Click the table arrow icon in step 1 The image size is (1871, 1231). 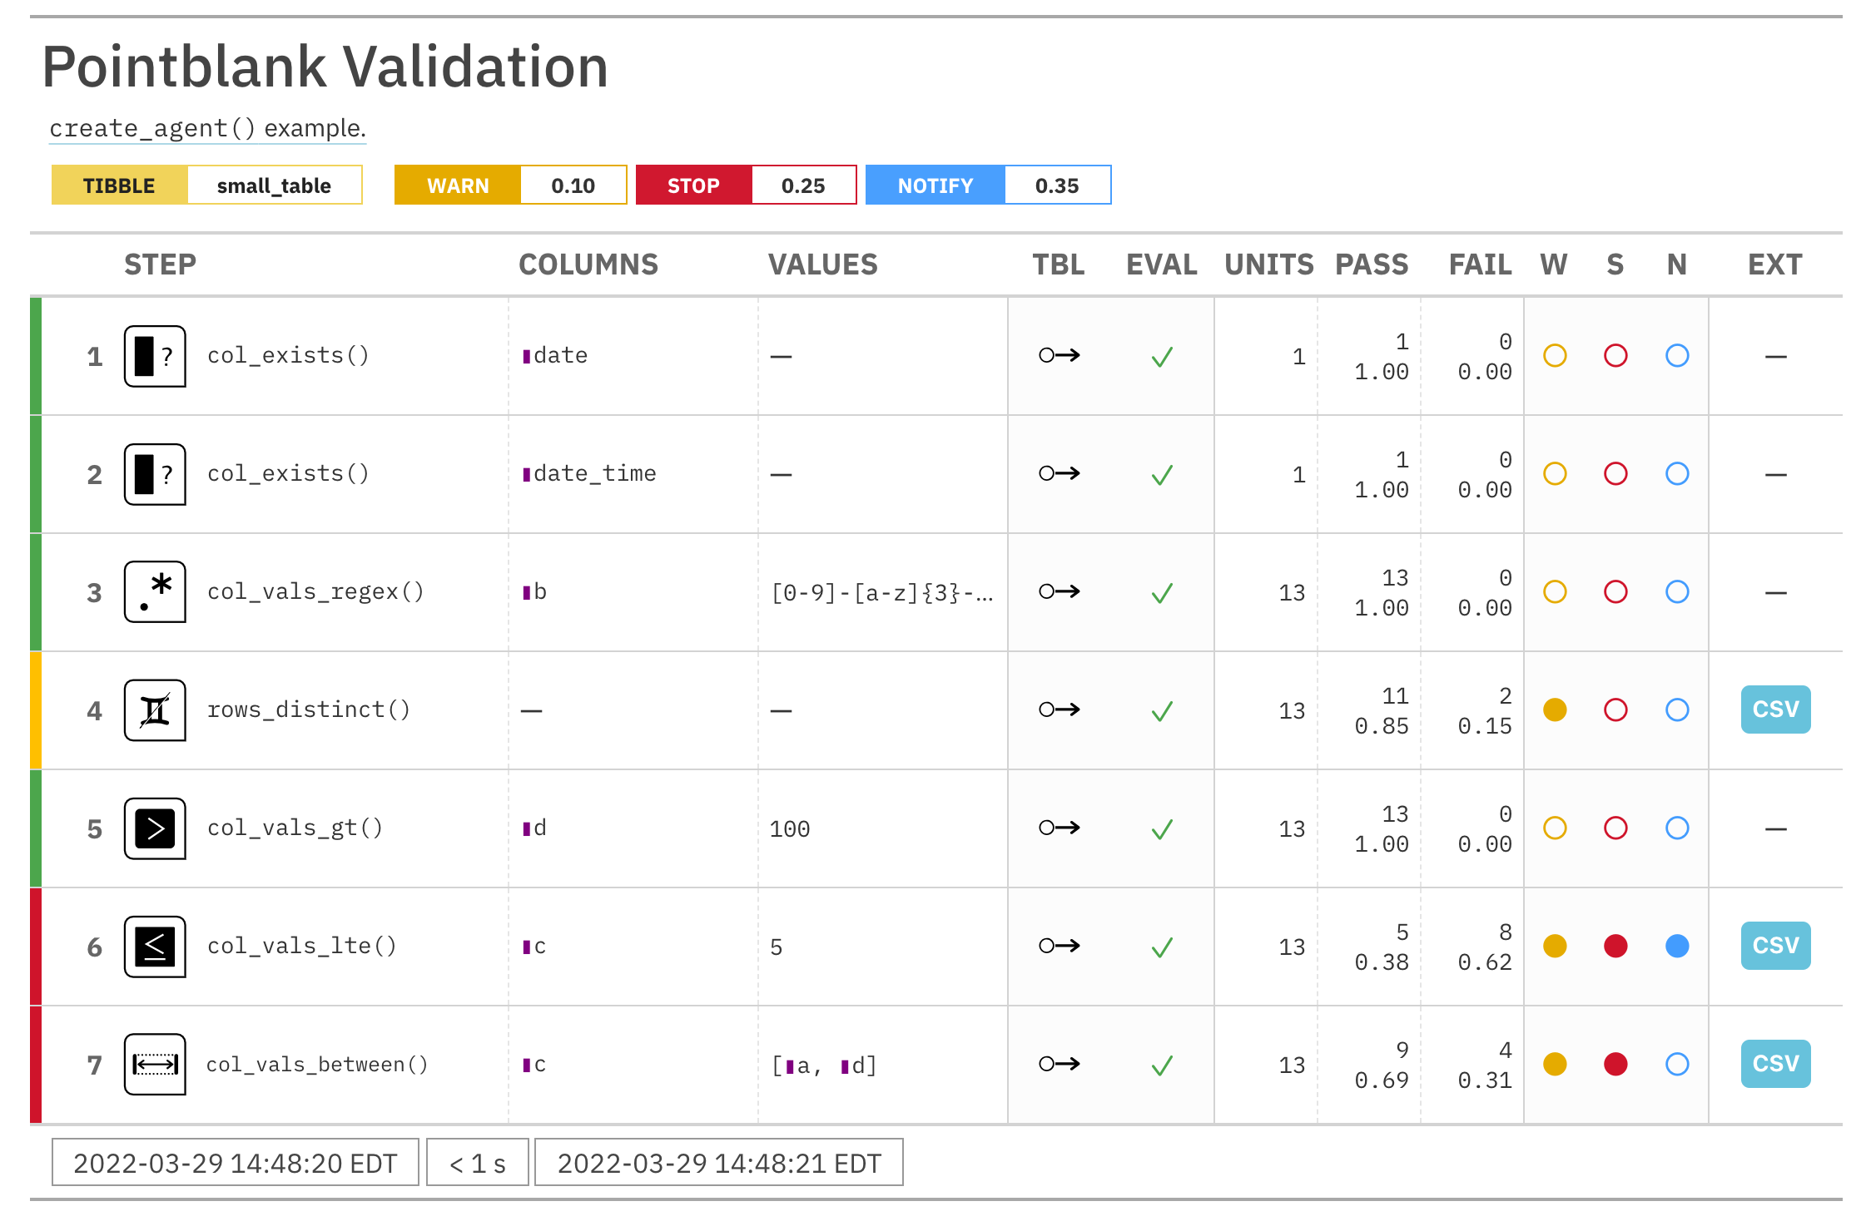point(1059,356)
